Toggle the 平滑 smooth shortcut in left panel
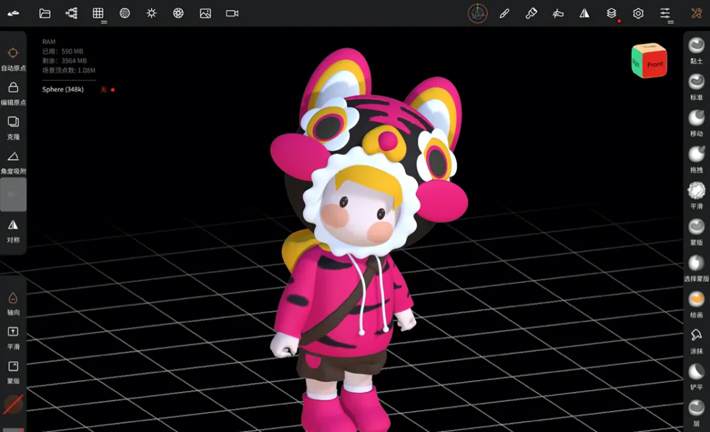This screenshot has width=710, height=432. 13,338
